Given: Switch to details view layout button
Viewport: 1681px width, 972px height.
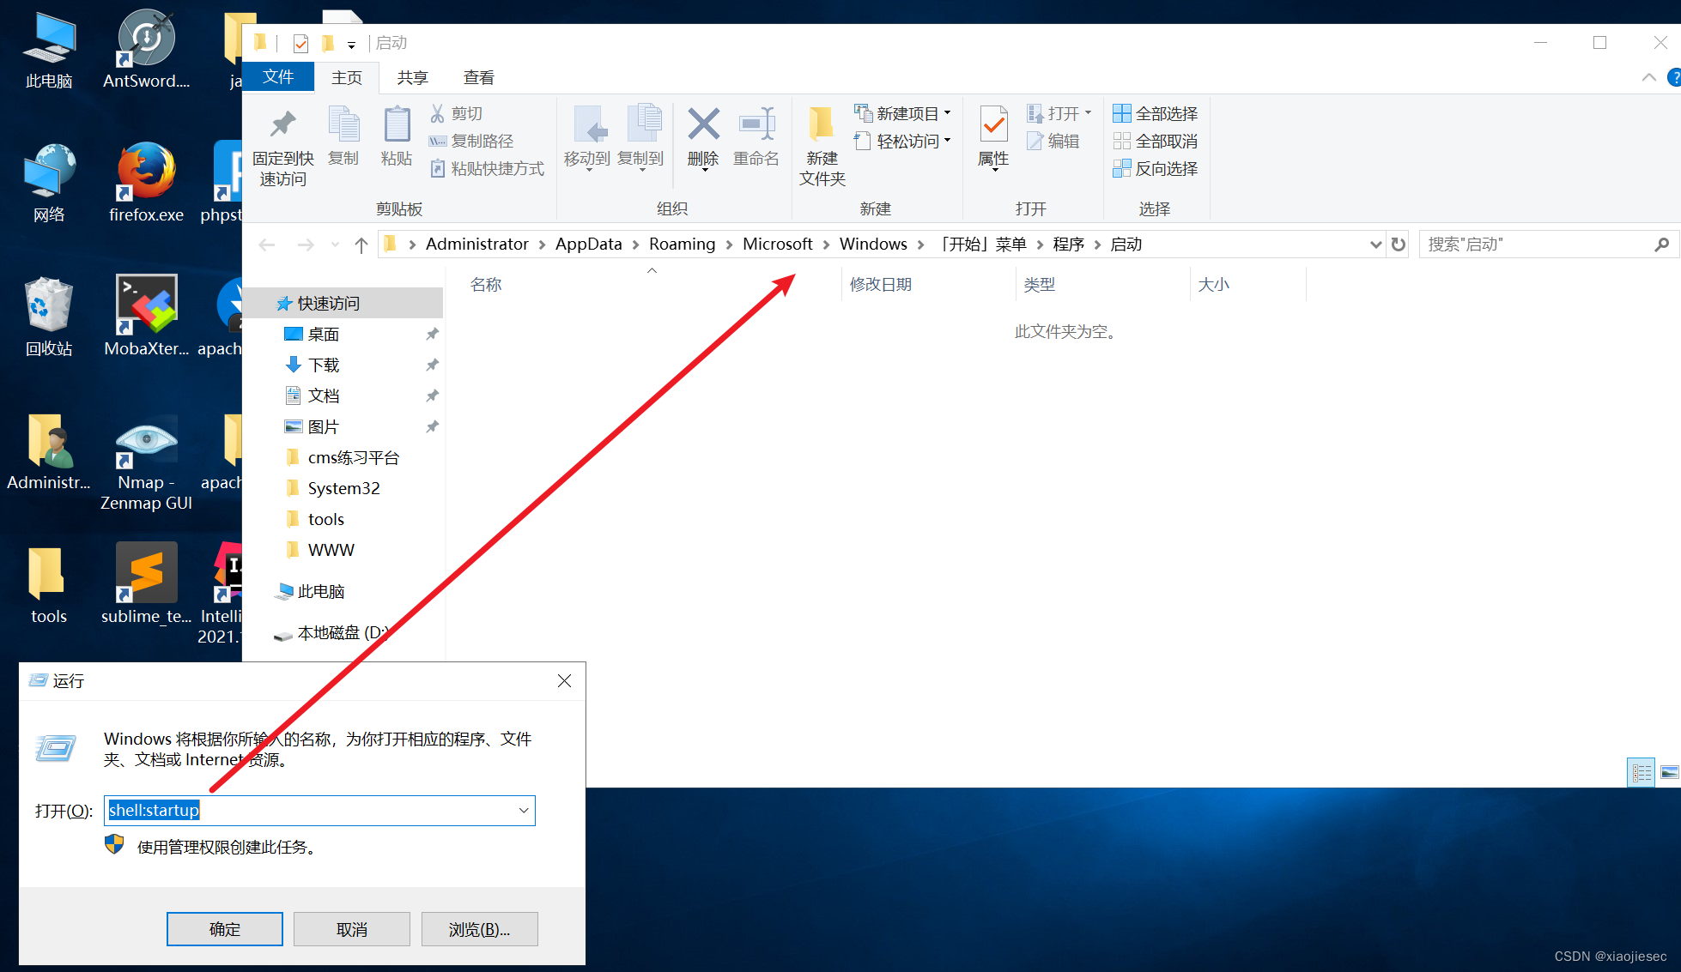Looking at the screenshot, I should 1641,773.
